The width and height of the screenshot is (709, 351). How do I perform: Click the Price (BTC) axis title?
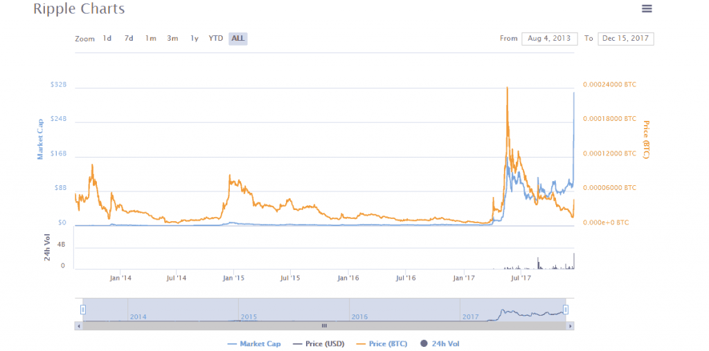pyautogui.click(x=646, y=139)
